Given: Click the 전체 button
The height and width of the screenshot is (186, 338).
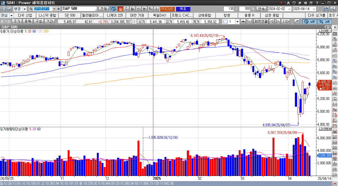Looking at the screenshot, I should tap(104, 9).
